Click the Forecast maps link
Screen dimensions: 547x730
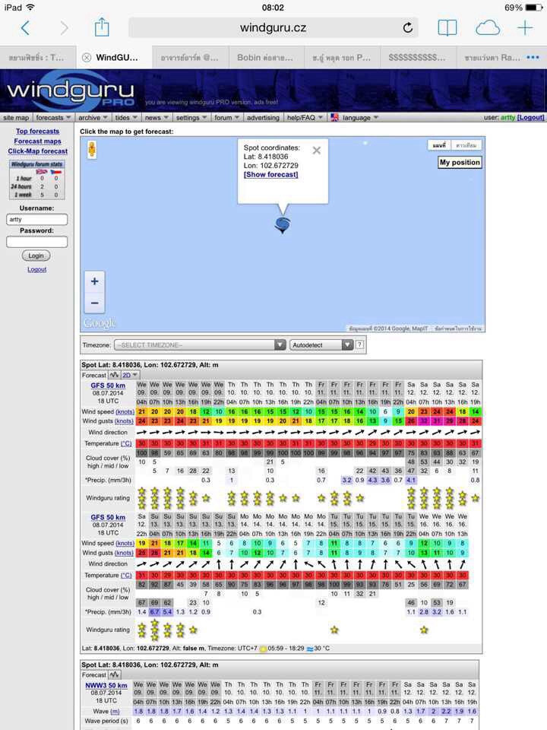(x=38, y=141)
